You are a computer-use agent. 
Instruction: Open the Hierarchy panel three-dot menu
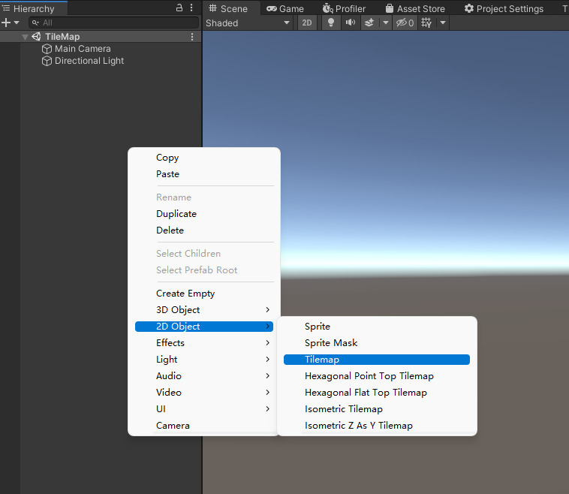coord(191,8)
